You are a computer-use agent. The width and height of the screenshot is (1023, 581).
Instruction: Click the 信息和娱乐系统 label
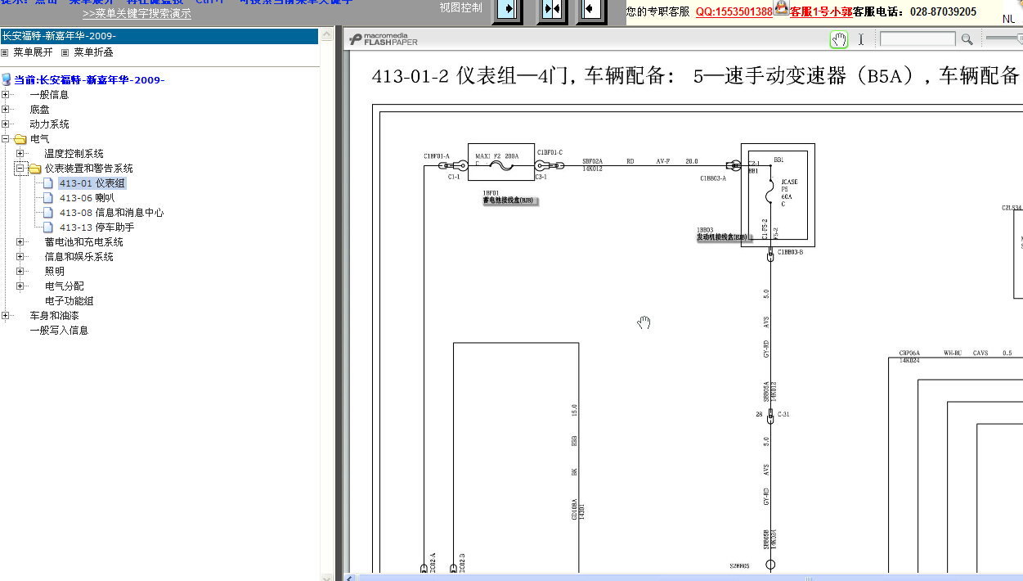(x=79, y=257)
